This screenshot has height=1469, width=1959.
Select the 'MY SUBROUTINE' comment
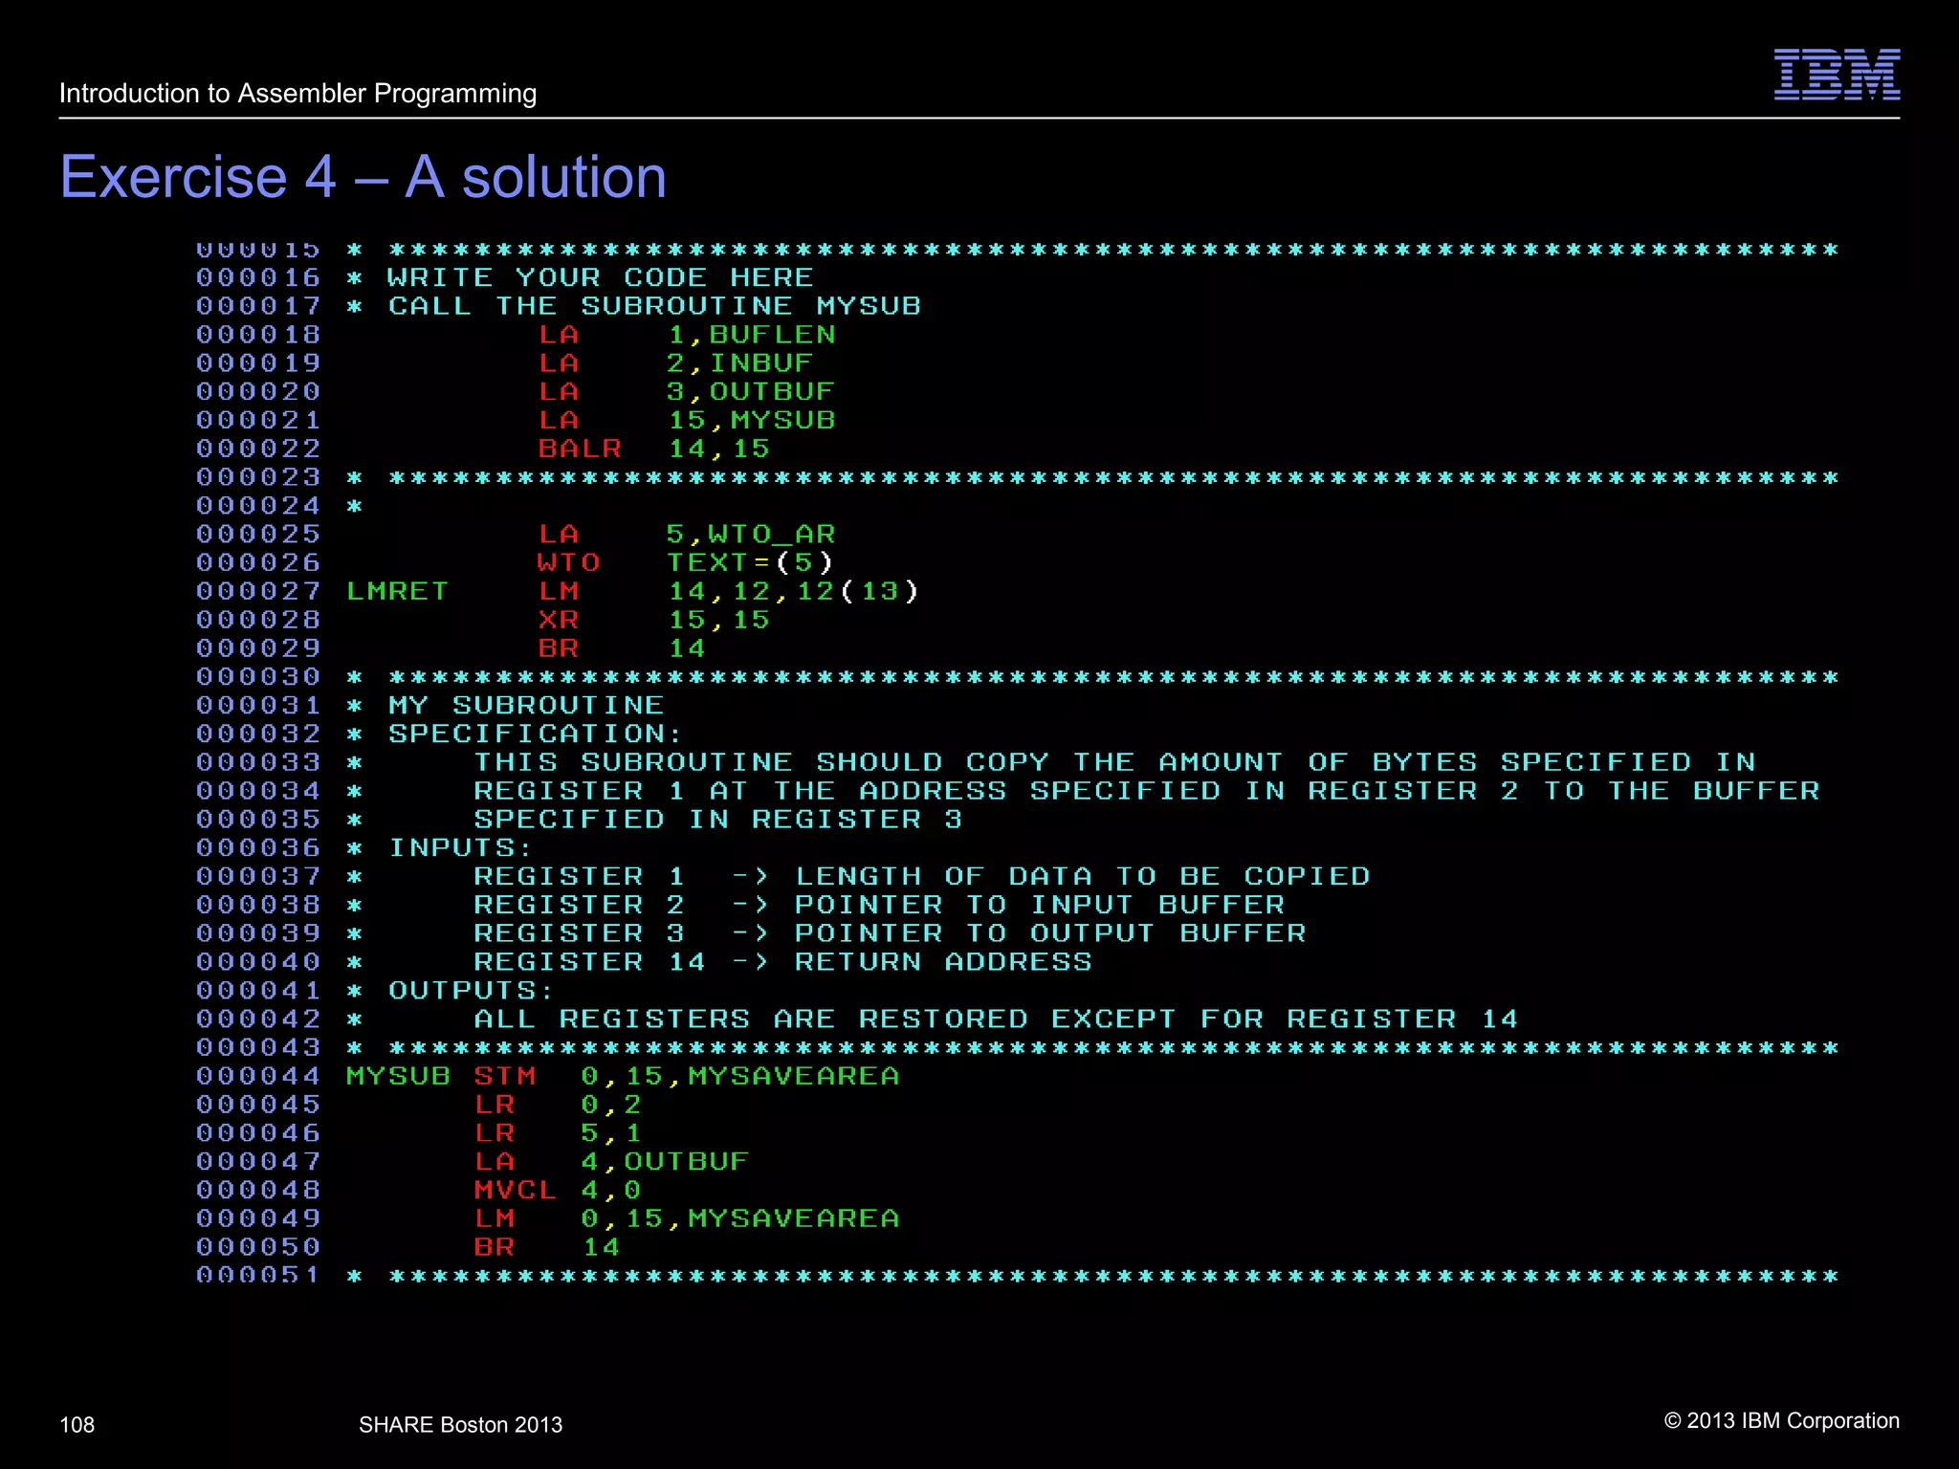pos(526,705)
